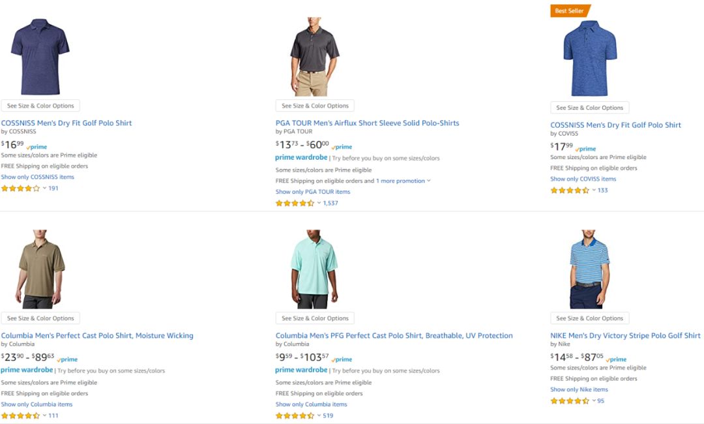Click the thumbnail image of the striped NIKE polo
The height and width of the screenshot is (424, 704).
click(x=589, y=269)
